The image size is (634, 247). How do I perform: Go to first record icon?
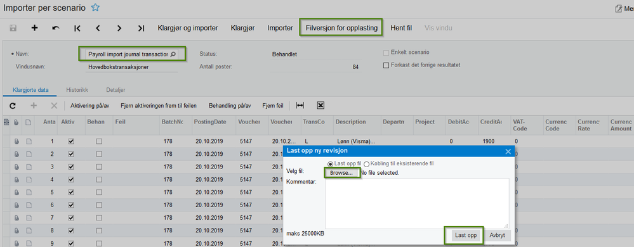[x=77, y=28]
